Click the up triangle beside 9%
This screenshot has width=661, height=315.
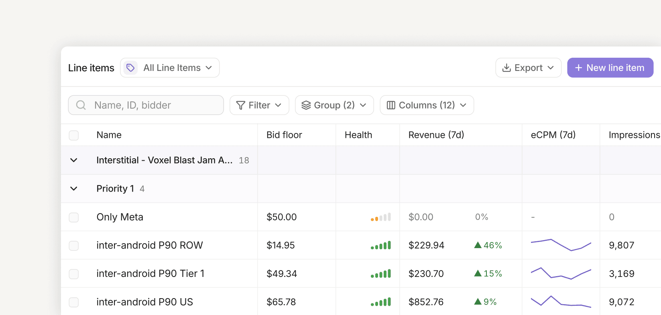[x=478, y=301]
